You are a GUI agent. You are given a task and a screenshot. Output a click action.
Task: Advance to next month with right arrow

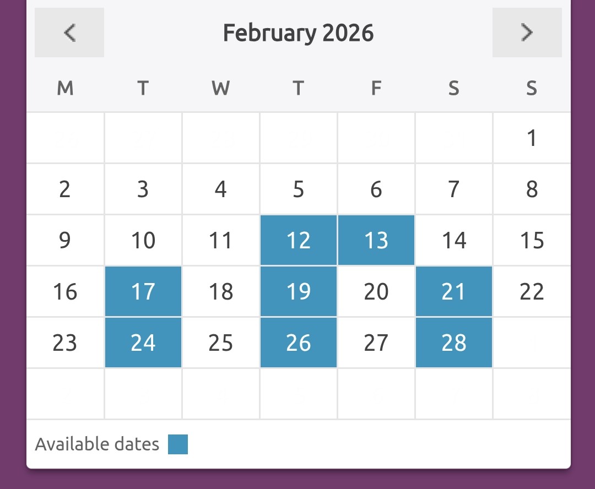click(x=527, y=32)
